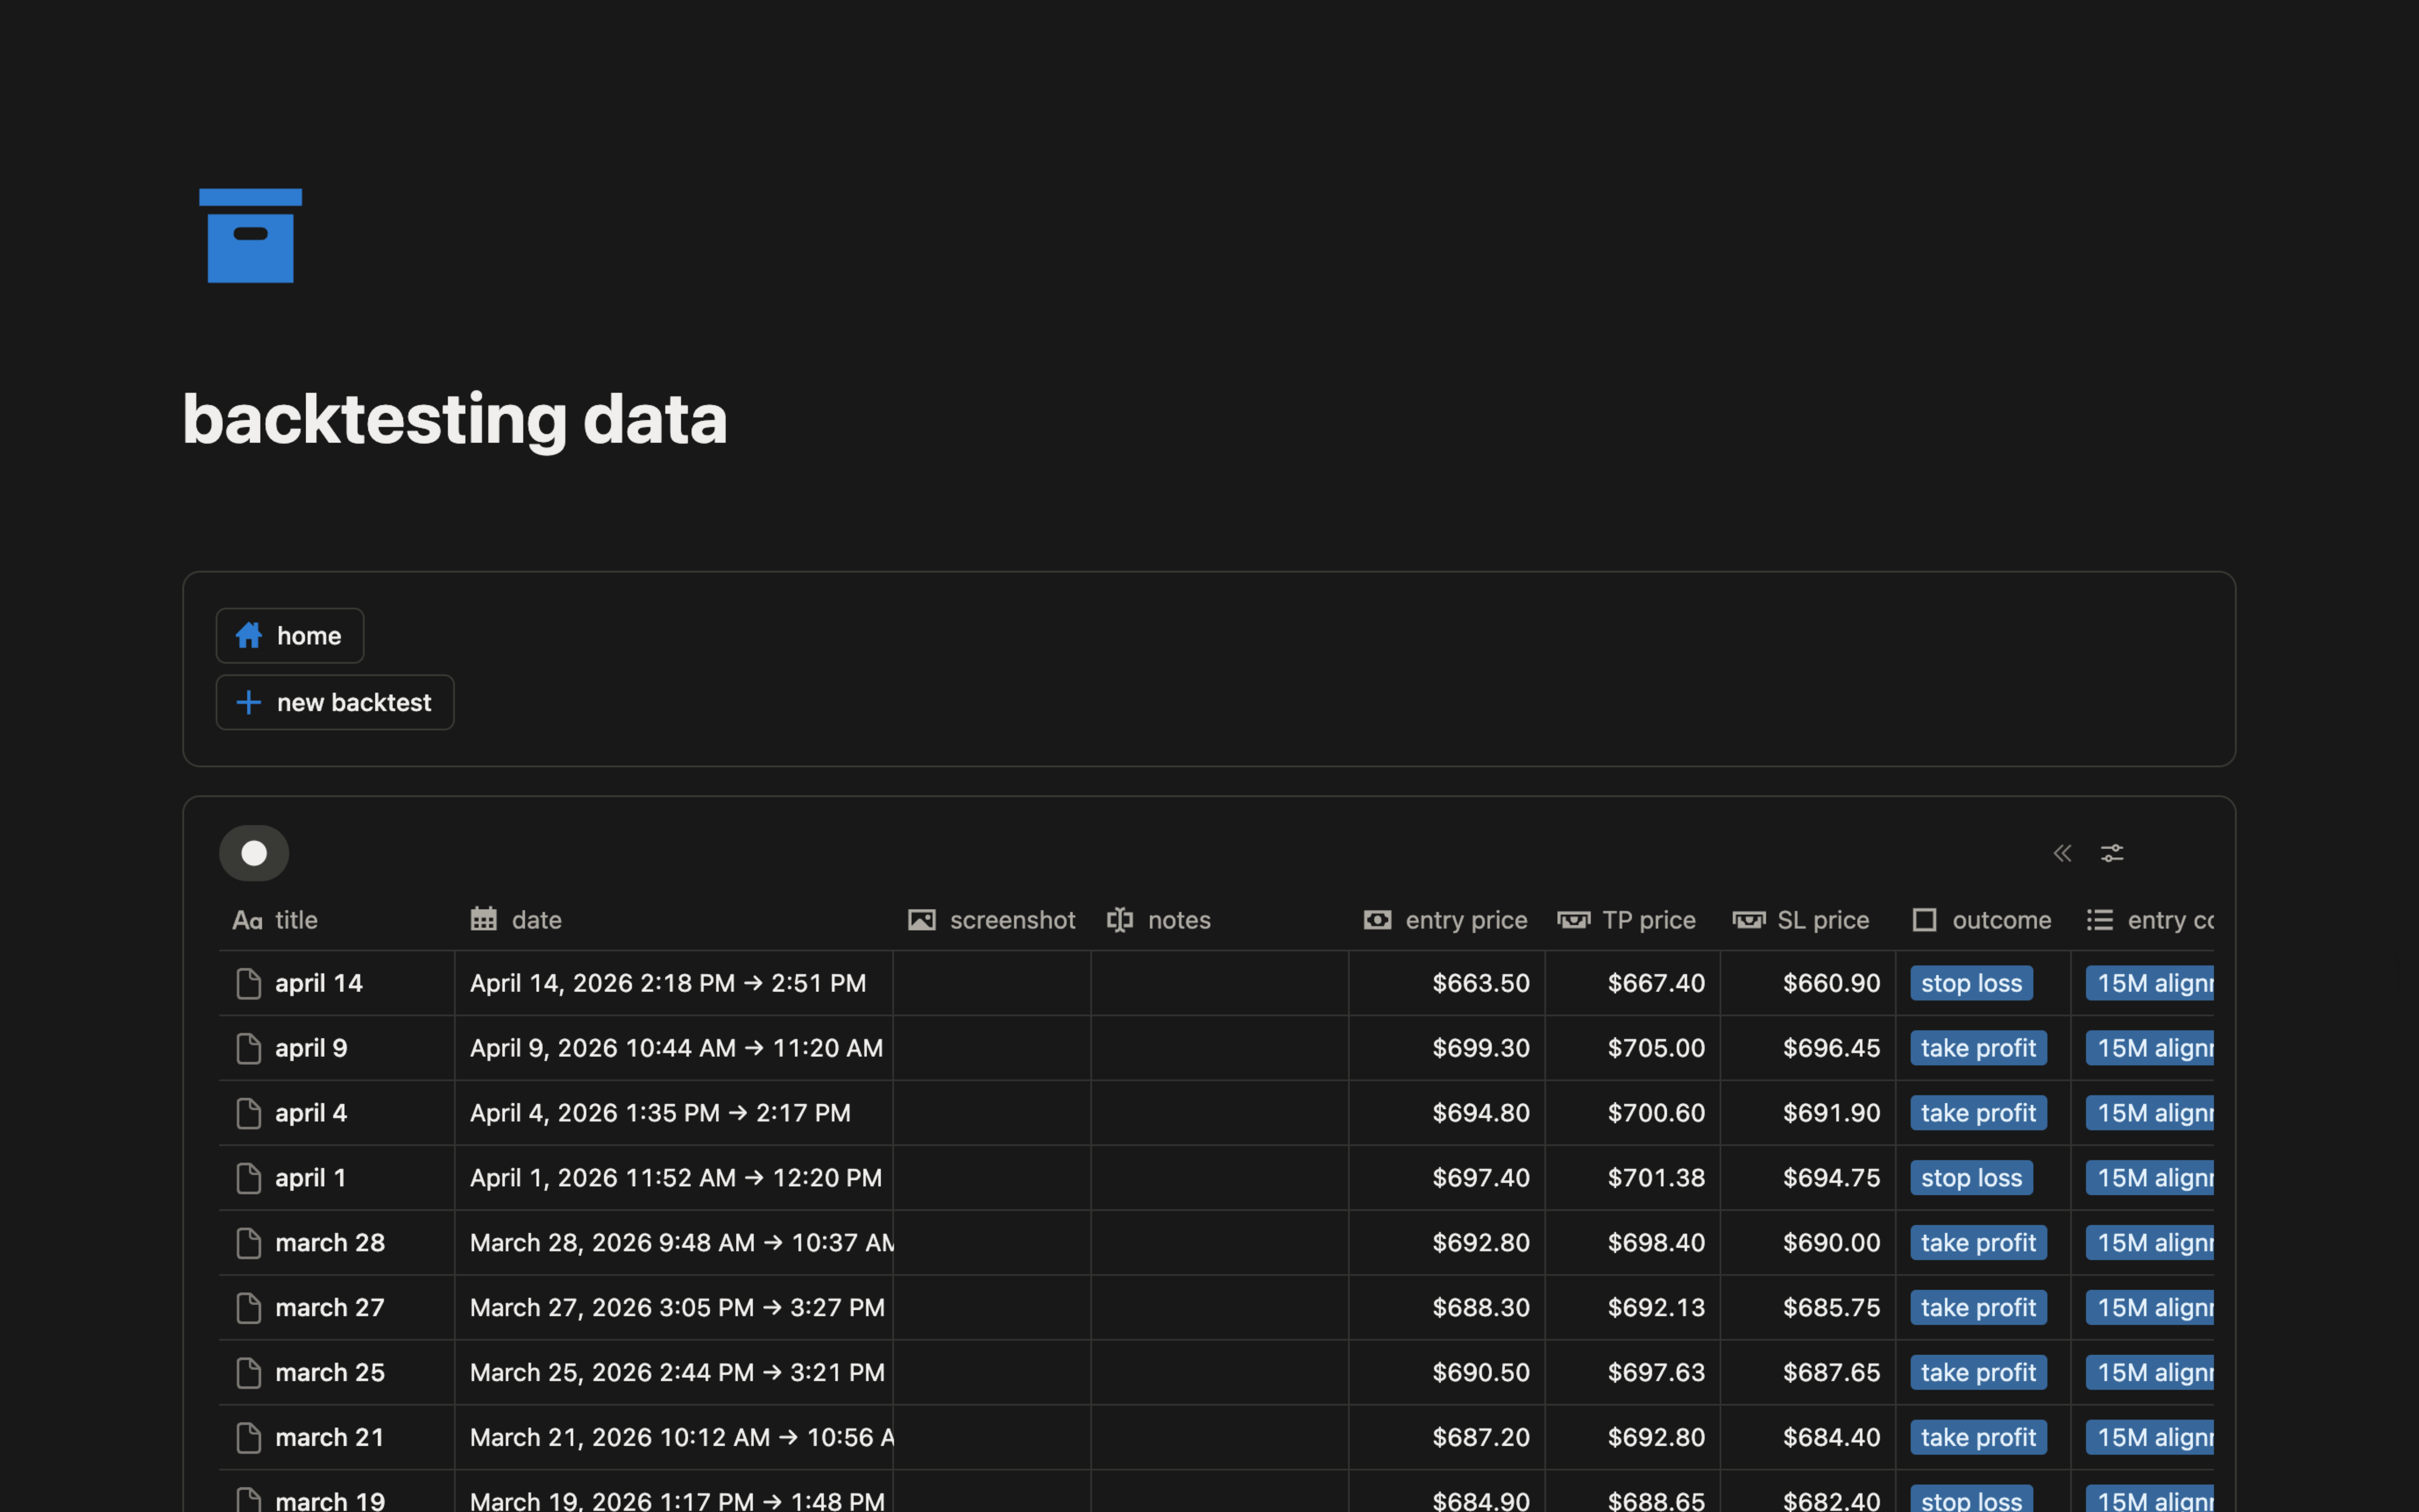2419x1512 pixels.
Task: Click TP price $700.60
Action: (x=1656, y=1113)
